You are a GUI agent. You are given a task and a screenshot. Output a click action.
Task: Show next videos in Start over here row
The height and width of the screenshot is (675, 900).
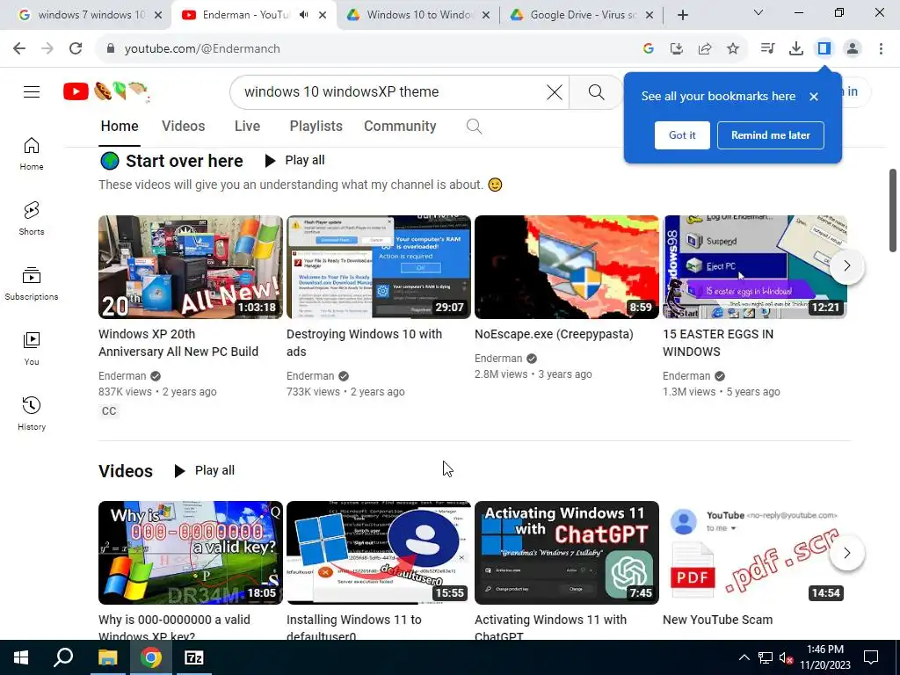pos(846,266)
